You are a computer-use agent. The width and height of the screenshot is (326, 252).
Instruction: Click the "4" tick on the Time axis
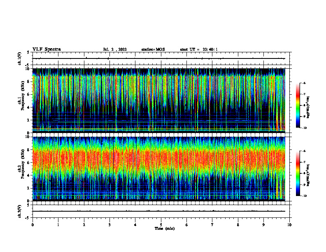[x=135, y=225]
